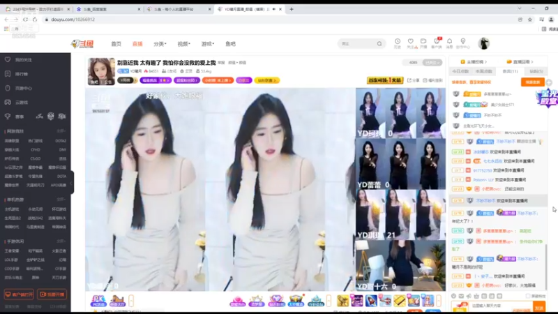558x314 pixels.
Task: Expand the gift bar right arrow
Action: tap(439, 301)
